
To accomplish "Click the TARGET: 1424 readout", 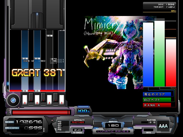I will (164, 7).
